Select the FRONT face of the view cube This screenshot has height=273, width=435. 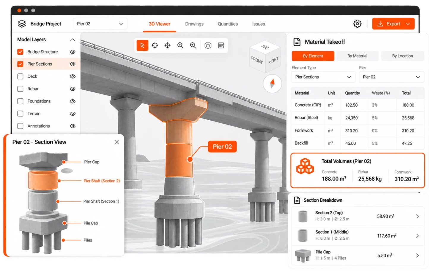257,60
